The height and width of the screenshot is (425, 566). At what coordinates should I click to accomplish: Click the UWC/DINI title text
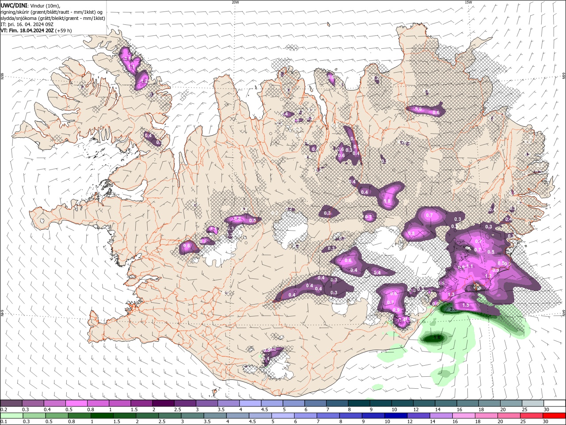[14, 5]
